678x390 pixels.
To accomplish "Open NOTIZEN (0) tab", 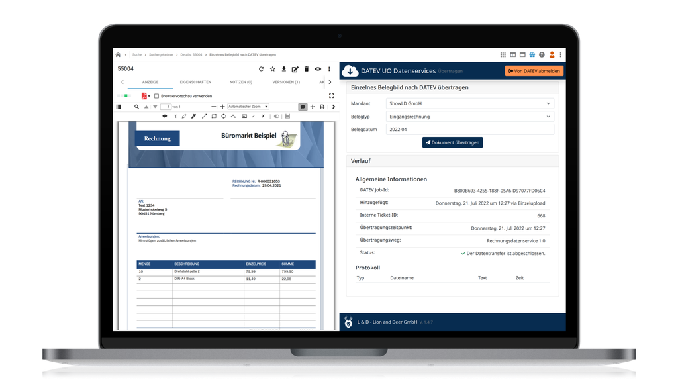I will [241, 82].
